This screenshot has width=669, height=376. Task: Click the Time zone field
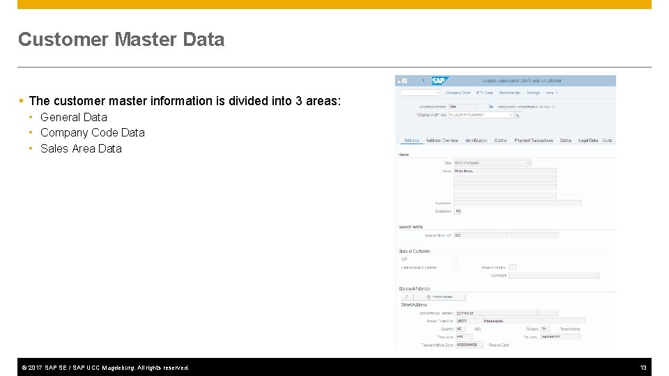[464, 337]
